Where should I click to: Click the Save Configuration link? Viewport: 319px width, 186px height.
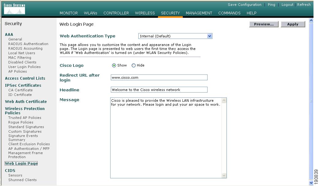pyautogui.click(x=245, y=5)
